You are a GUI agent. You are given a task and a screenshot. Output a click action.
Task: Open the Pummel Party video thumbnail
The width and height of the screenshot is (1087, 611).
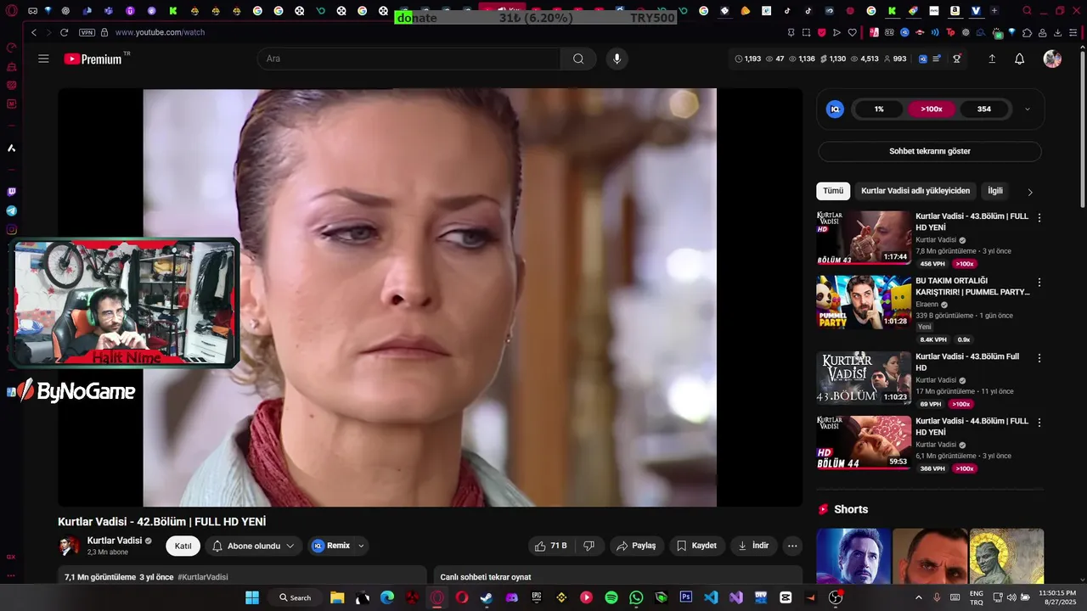click(864, 302)
